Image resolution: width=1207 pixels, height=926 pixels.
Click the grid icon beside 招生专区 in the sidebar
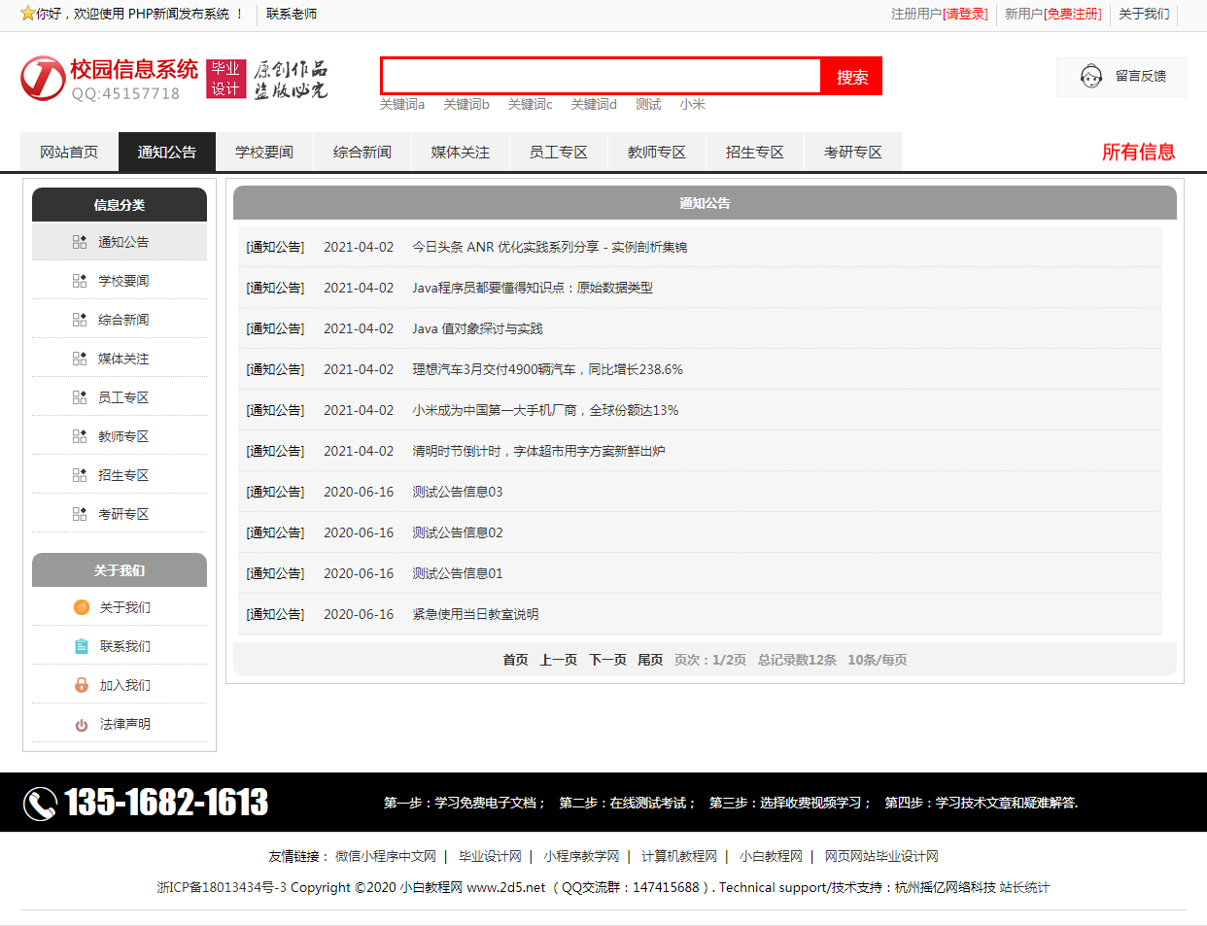pyautogui.click(x=80, y=475)
